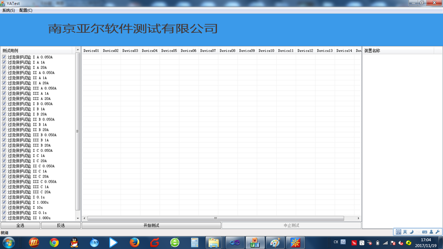
Task: Open Firefox from the taskbar
Action: 134,242
